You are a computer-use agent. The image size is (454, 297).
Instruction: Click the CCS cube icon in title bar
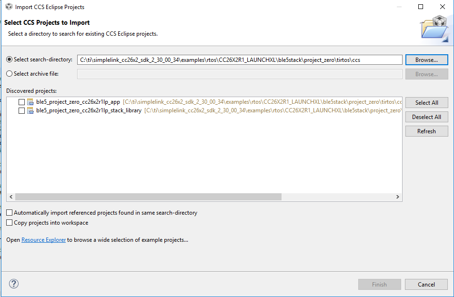(x=9, y=7)
